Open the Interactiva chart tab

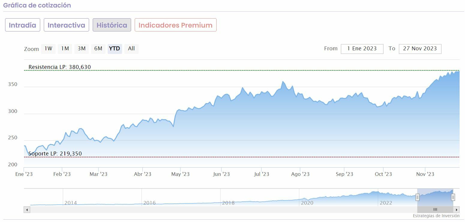click(x=66, y=25)
